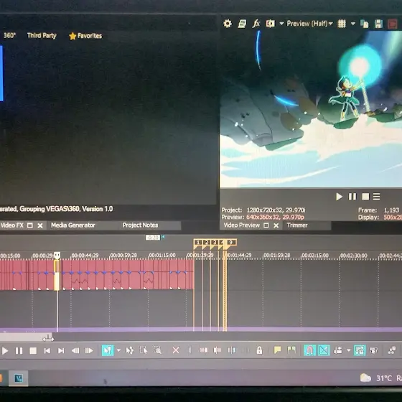Step to previous frame in timeline

(x=75, y=350)
